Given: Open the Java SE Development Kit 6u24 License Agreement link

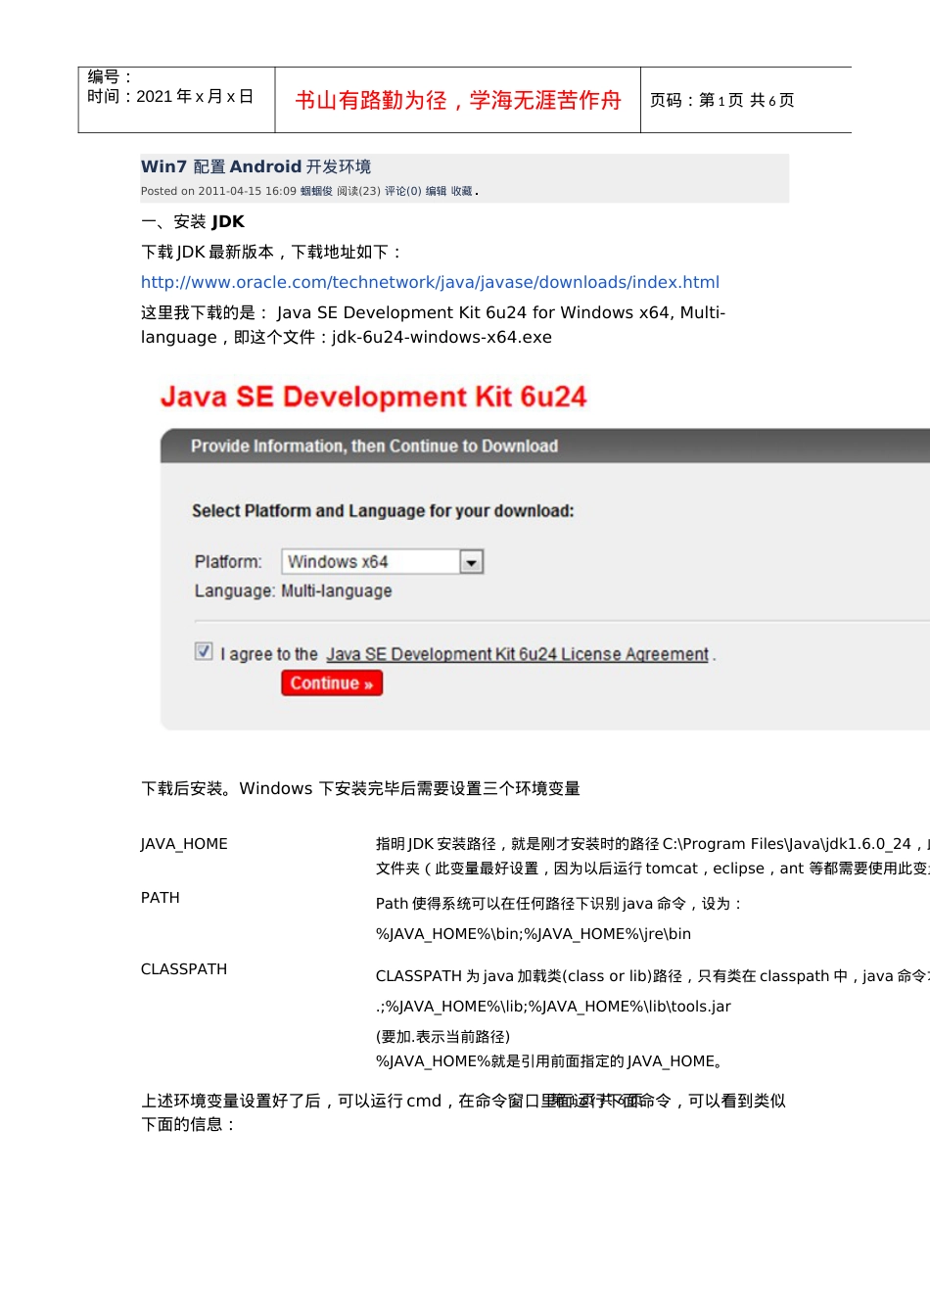Looking at the screenshot, I should pyautogui.click(x=517, y=654).
